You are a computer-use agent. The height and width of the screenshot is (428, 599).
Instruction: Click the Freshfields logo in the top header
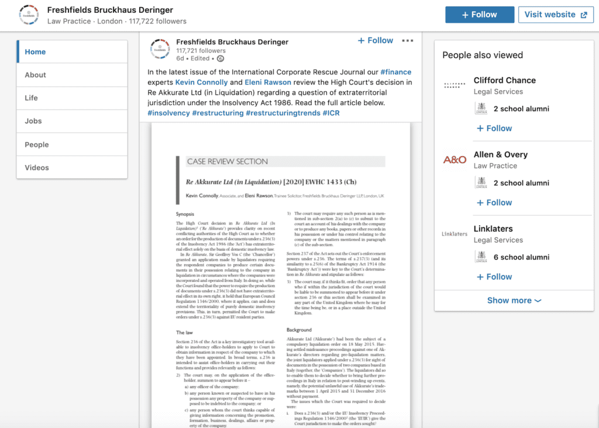click(x=29, y=15)
